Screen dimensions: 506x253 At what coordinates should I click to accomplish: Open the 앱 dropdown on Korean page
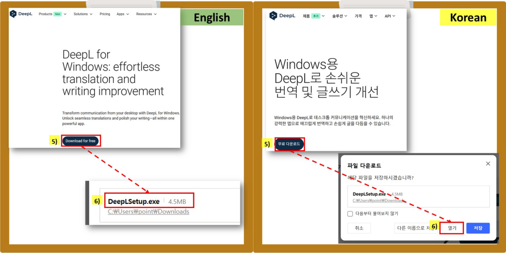[373, 16]
